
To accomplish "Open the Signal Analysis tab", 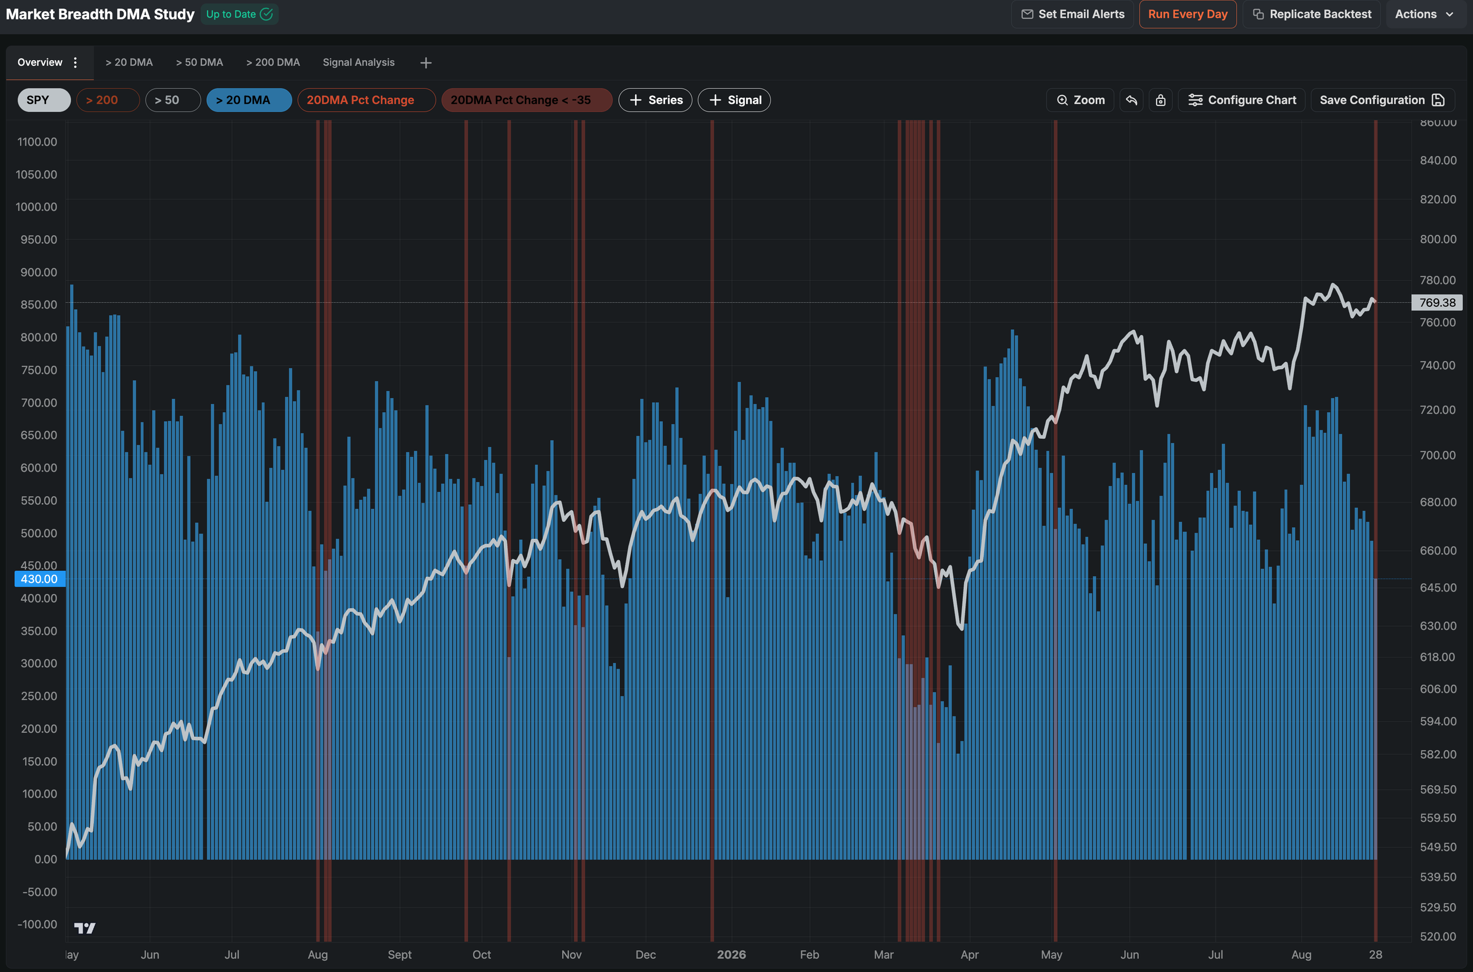I will pyautogui.click(x=358, y=62).
